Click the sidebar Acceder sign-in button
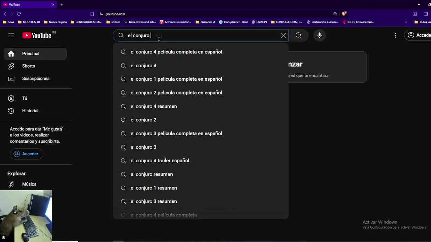This screenshot has height=242, width=431. [x=26, y=154]
